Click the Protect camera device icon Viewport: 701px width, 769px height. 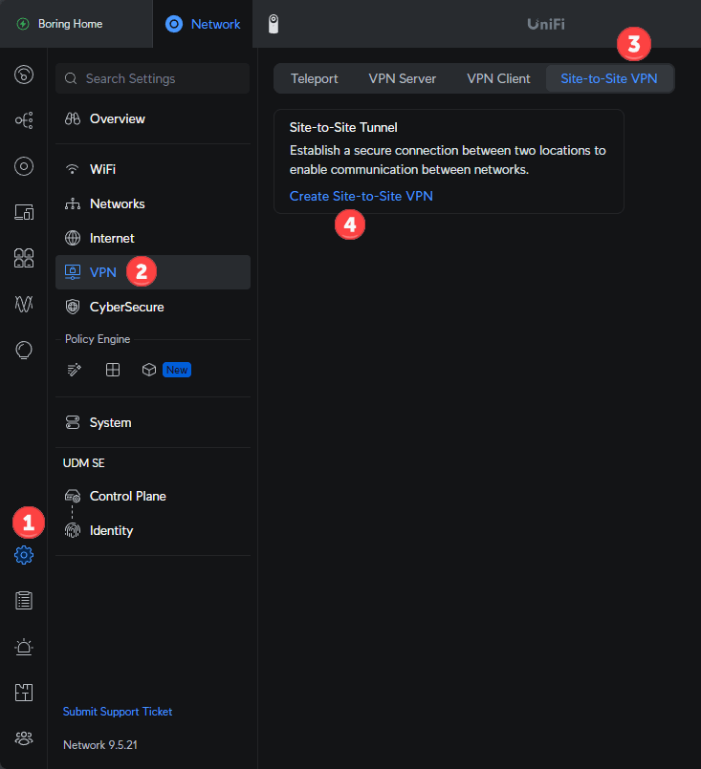point(274,24)
